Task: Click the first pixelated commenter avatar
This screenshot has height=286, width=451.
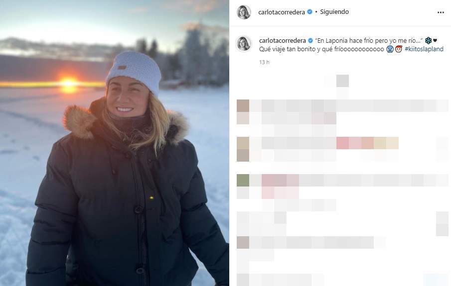Action: (243, 112)
